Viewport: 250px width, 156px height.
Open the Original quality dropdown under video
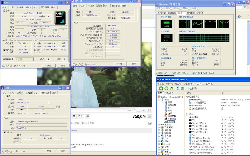tap(131, 110)
